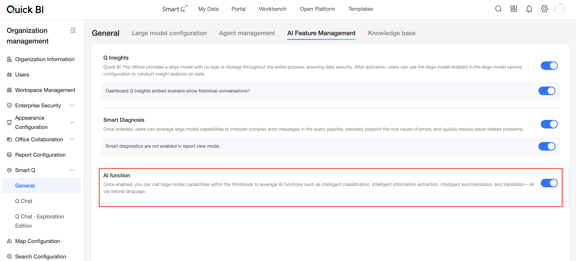This screenshot has width=576, height=261.
Task: Expand the Appearance Configuration section
Action: [x=72, y=123]
